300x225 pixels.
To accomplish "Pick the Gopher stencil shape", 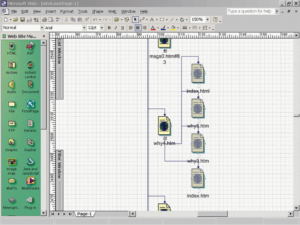I will click(30, 145).
